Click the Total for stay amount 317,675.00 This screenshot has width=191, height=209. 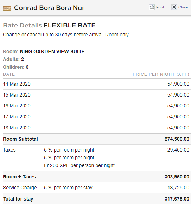tap(177, 199)
